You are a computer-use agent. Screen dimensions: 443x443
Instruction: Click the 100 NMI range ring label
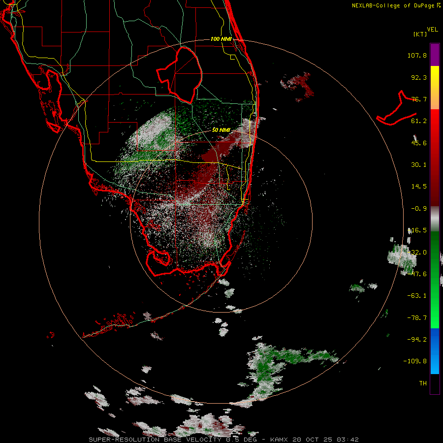pos(221,39)
